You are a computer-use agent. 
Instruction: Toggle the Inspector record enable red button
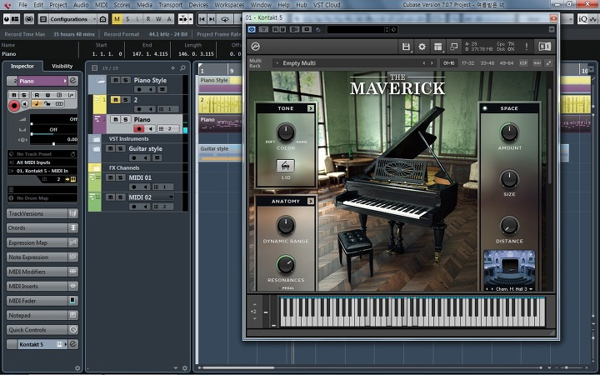(x=14, y=106)
